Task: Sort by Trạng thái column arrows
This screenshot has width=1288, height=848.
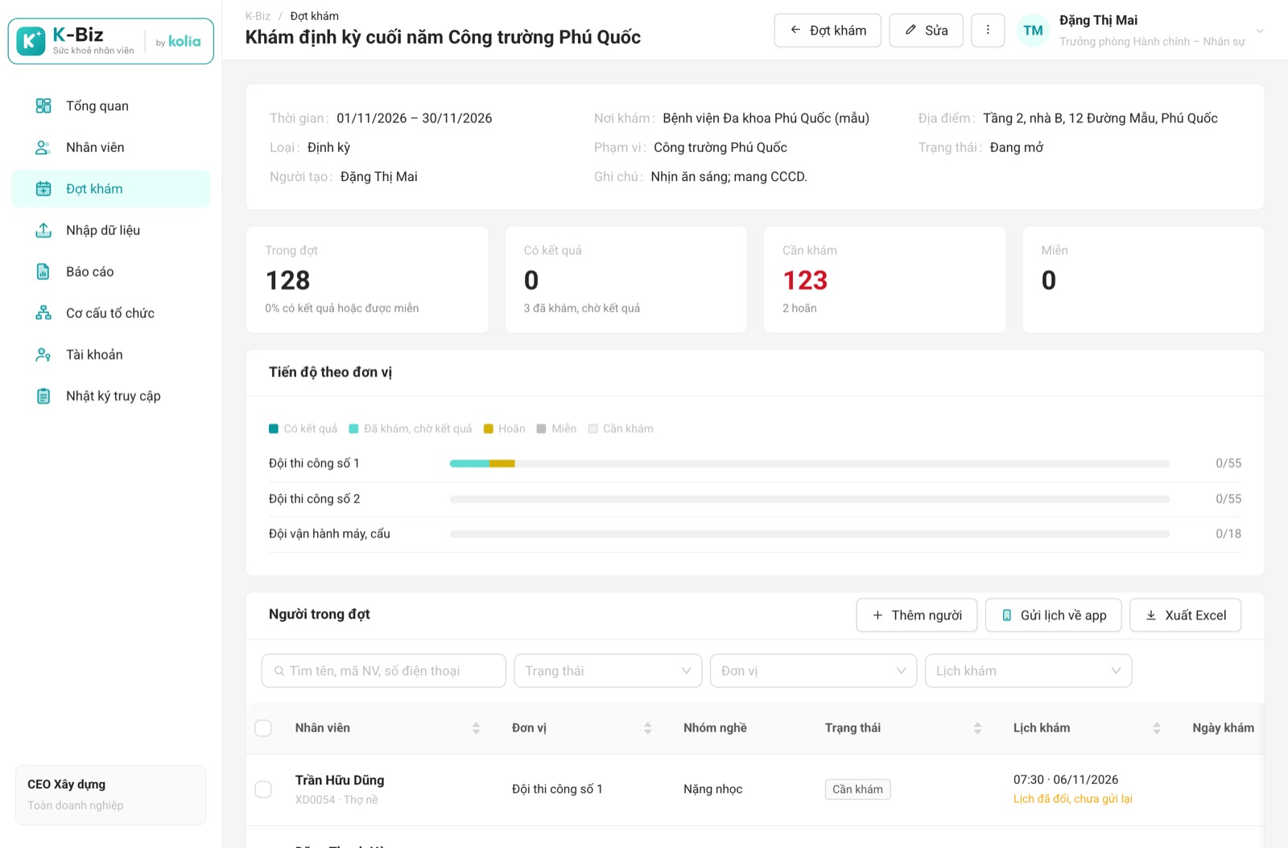Action: 977,728
